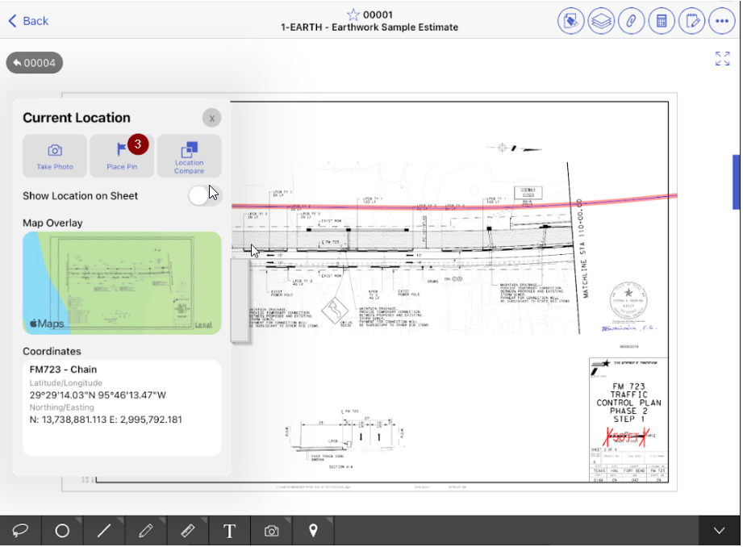Screen dimensions: 743x547
Task: Close the Current Location panel
Action: 212,118
